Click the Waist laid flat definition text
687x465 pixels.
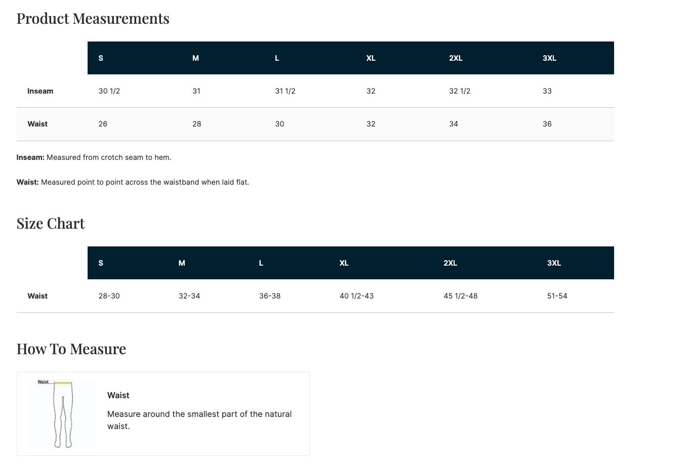(x=133, y=182)
